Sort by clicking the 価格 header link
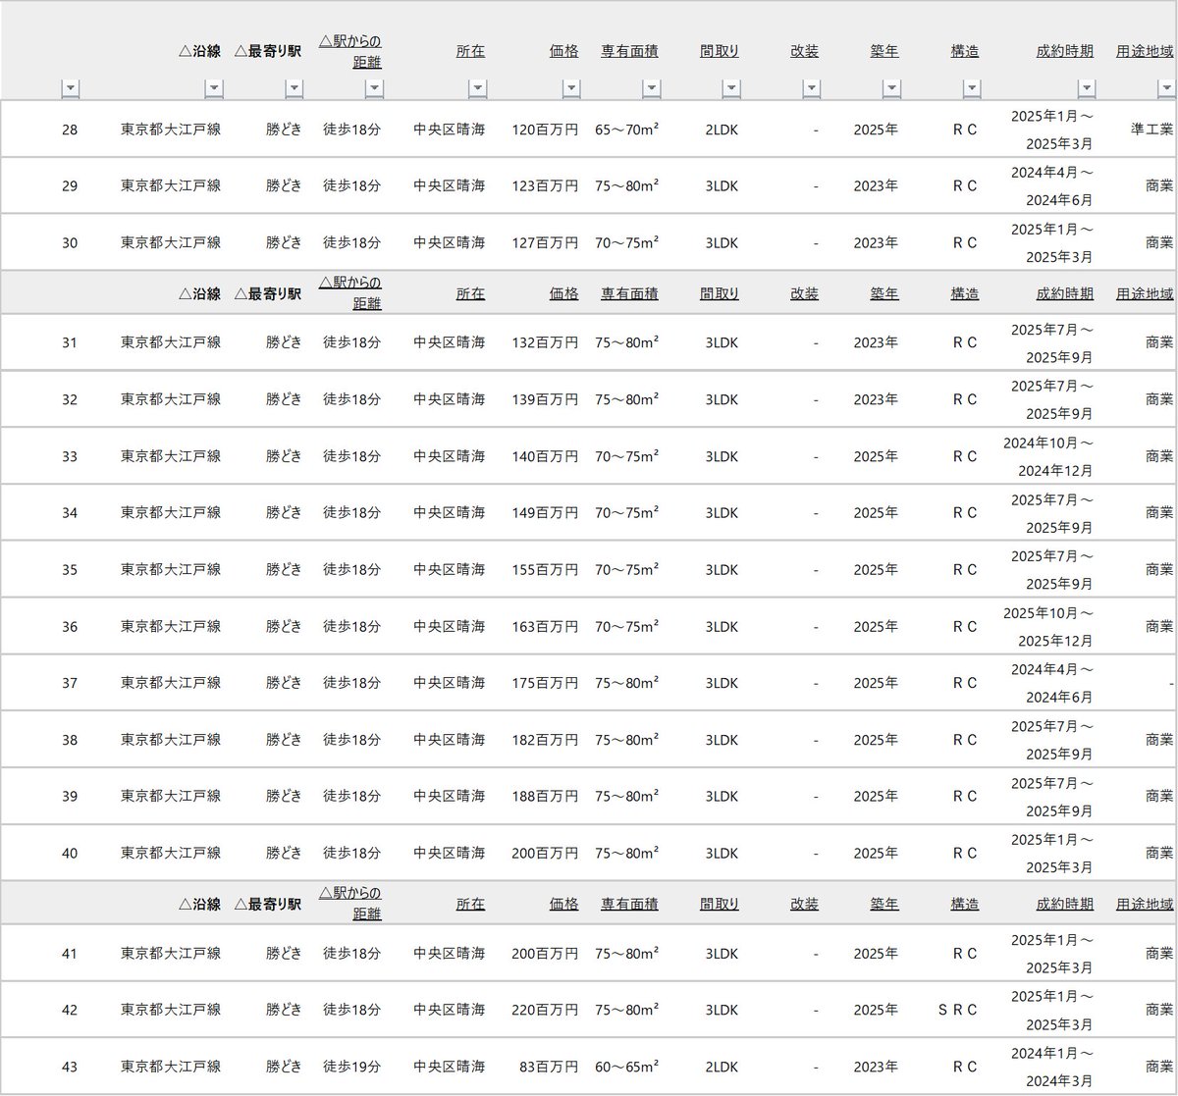1178x1096 pixels. [564, 51]
